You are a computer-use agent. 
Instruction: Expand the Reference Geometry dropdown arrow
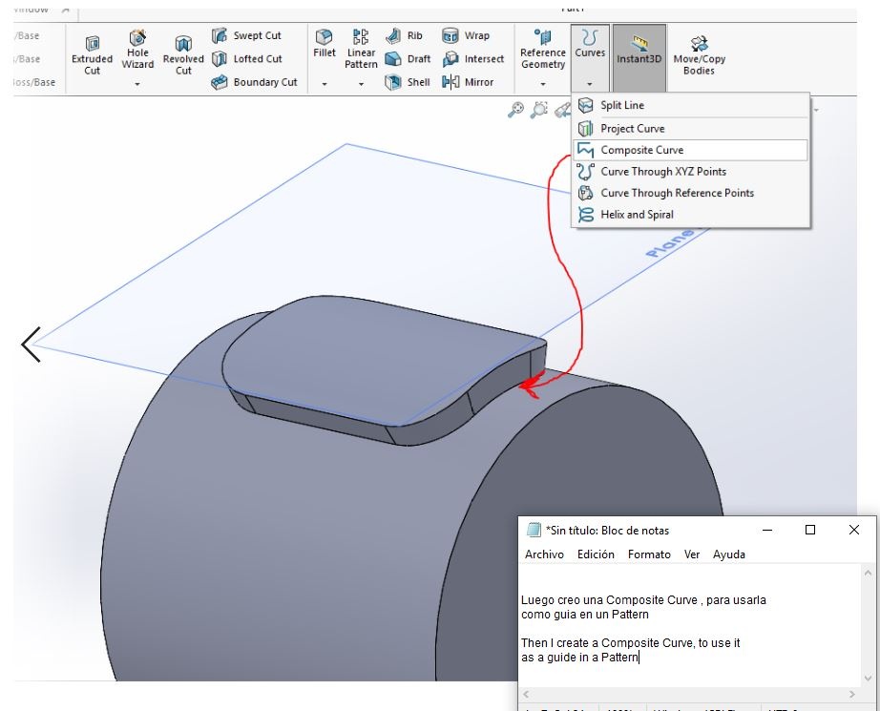tap(543, 84)
